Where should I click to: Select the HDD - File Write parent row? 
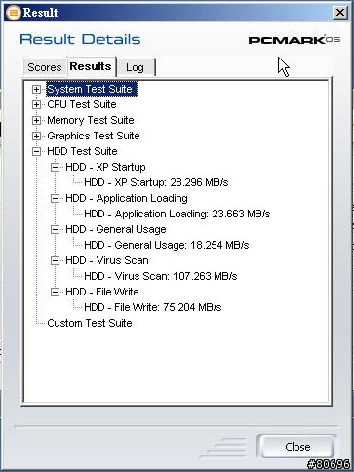tap(102, 292)
